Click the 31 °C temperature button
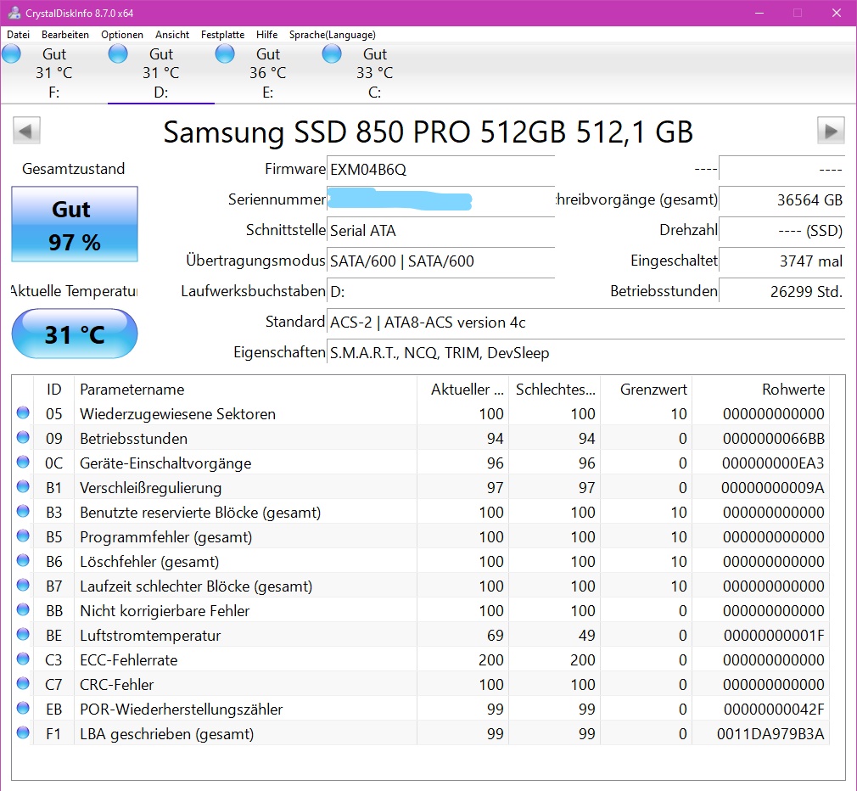This screenshot has width=857, height=791. coord(75,334)
